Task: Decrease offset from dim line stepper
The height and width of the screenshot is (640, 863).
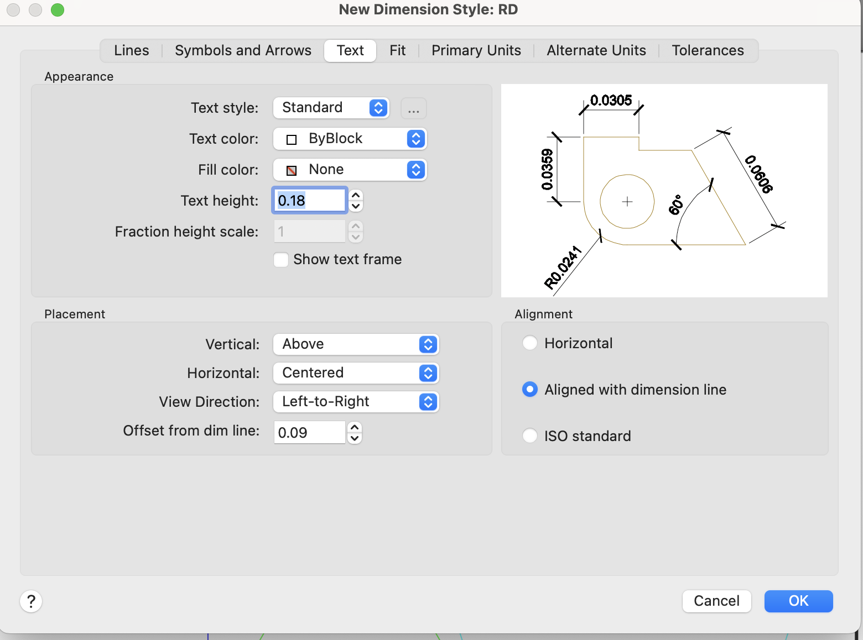Action: pyautogui.click(x=355, y=438)
